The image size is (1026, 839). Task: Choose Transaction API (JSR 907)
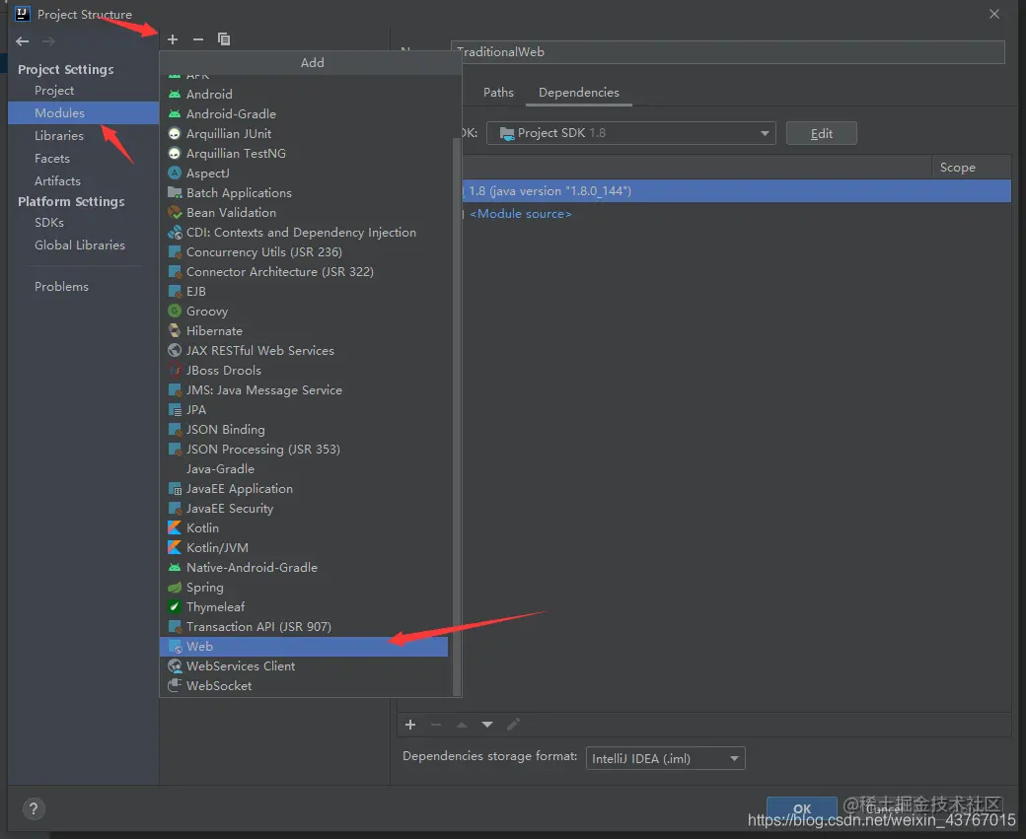coord(304,626)
